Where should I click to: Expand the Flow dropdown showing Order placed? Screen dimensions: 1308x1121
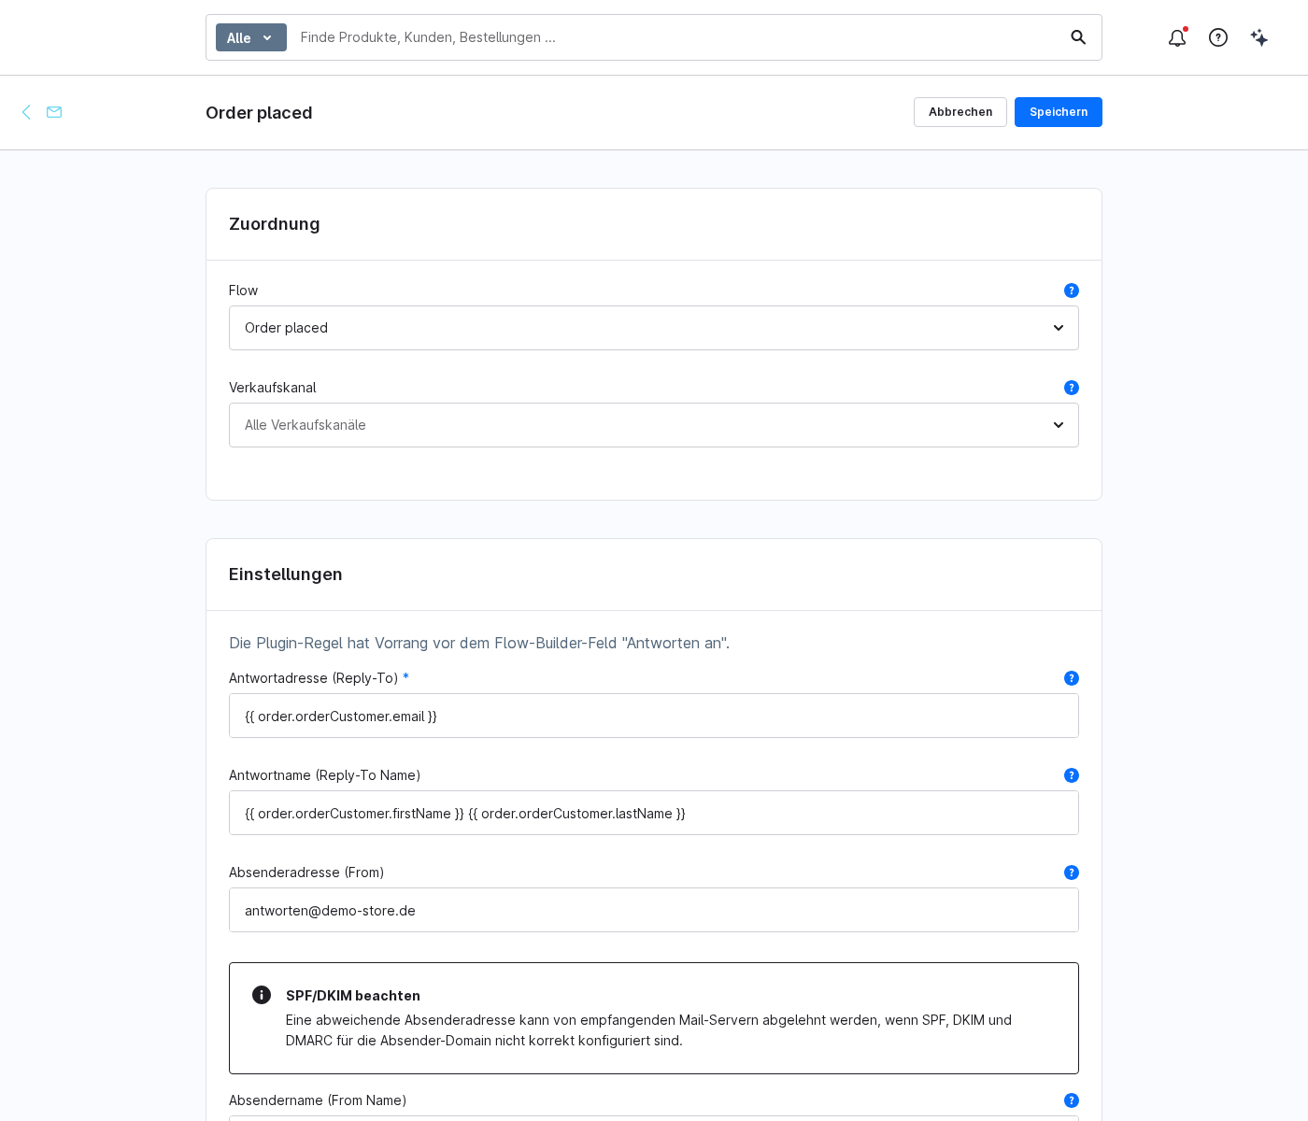[654, 328]
